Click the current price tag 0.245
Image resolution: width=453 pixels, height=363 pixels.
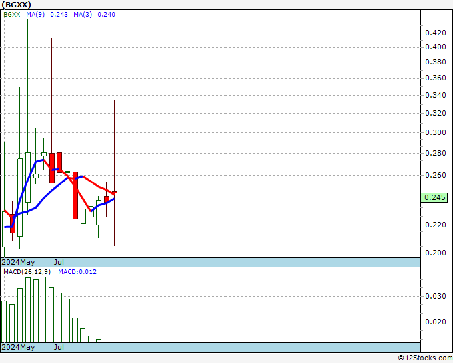point(434,198)
